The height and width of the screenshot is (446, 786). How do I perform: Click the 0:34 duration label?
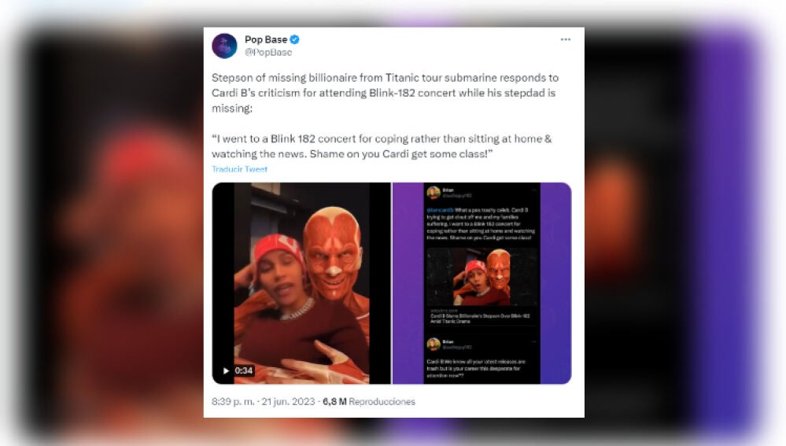(244, 370)
